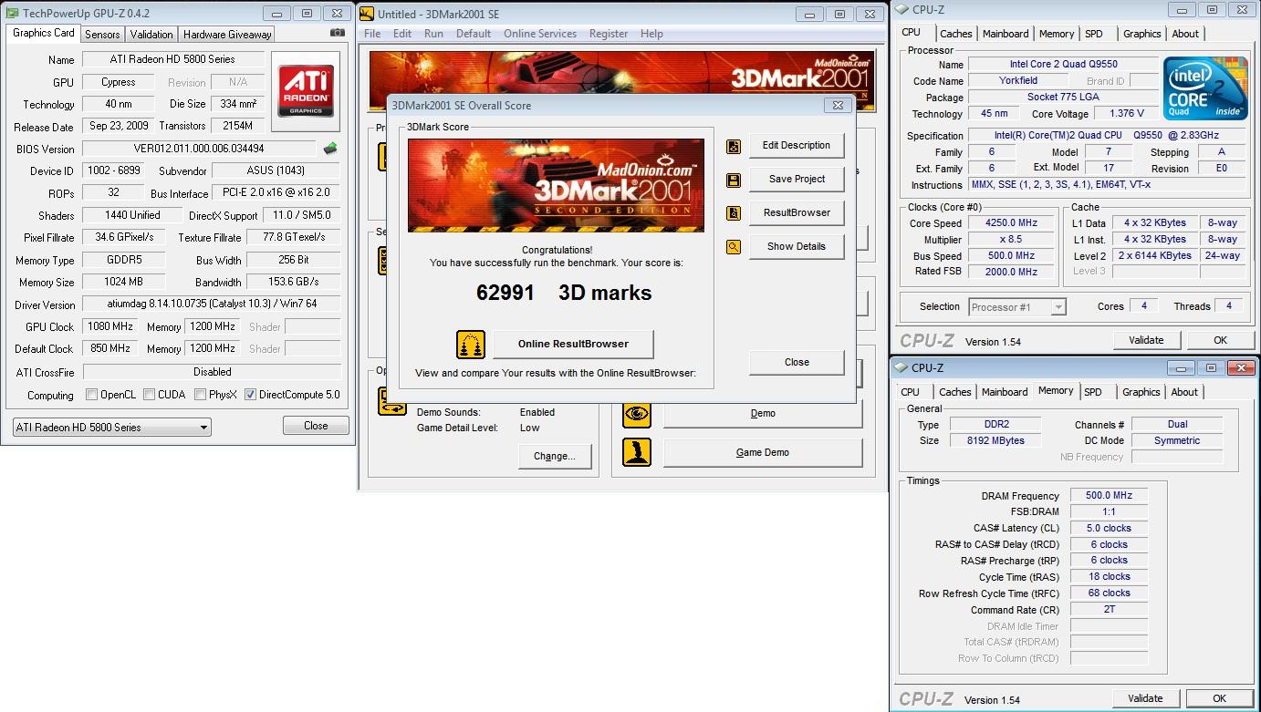This screenshot has height=712, width=1261.
Task: Click the ResultBrowser document icon
Action: pos(734,213)
